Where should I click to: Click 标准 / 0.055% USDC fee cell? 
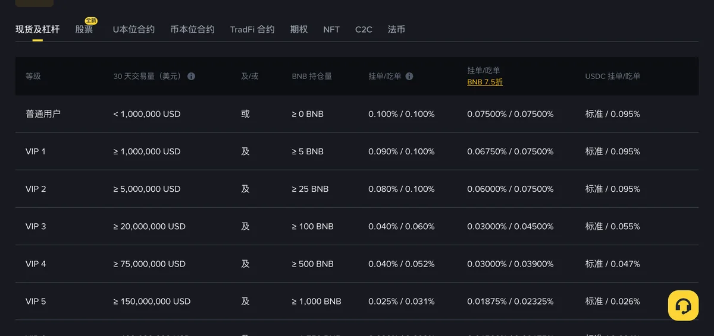click(613, 226)
